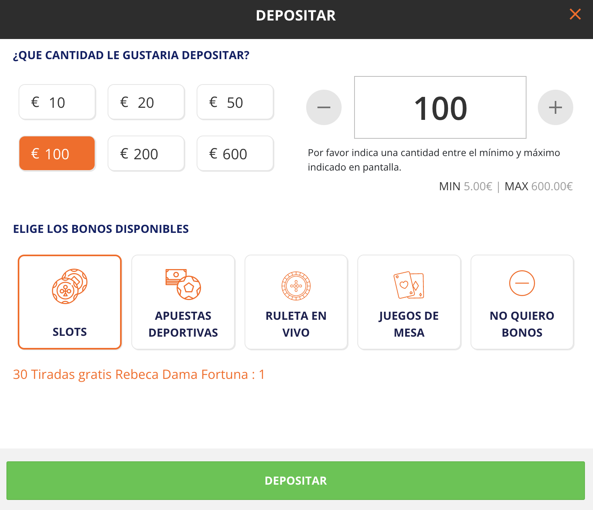Choose the Ruleta en Vivo bonus label
The image size is (593, 510).
coord(296,324)
